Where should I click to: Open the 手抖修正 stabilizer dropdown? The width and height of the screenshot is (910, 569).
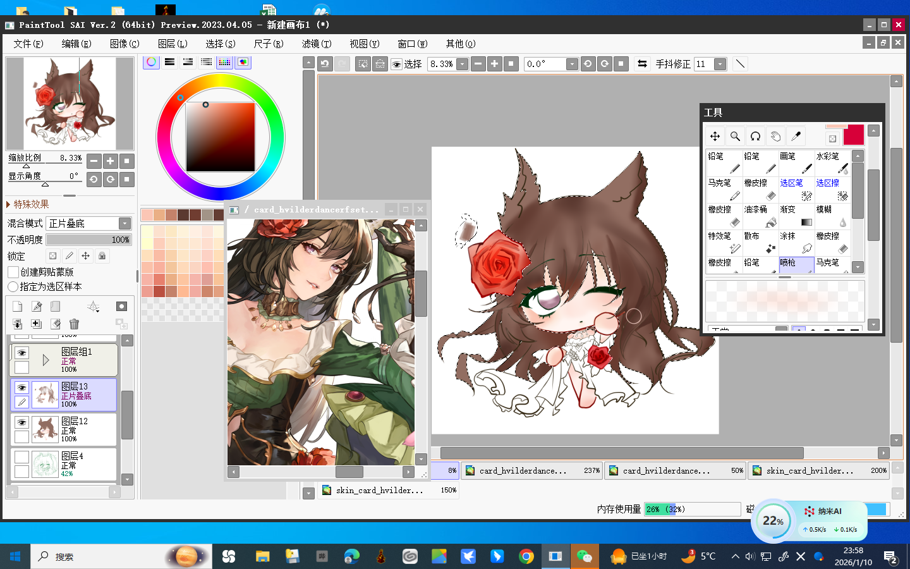pyautogui.click(x=720, y=64)
